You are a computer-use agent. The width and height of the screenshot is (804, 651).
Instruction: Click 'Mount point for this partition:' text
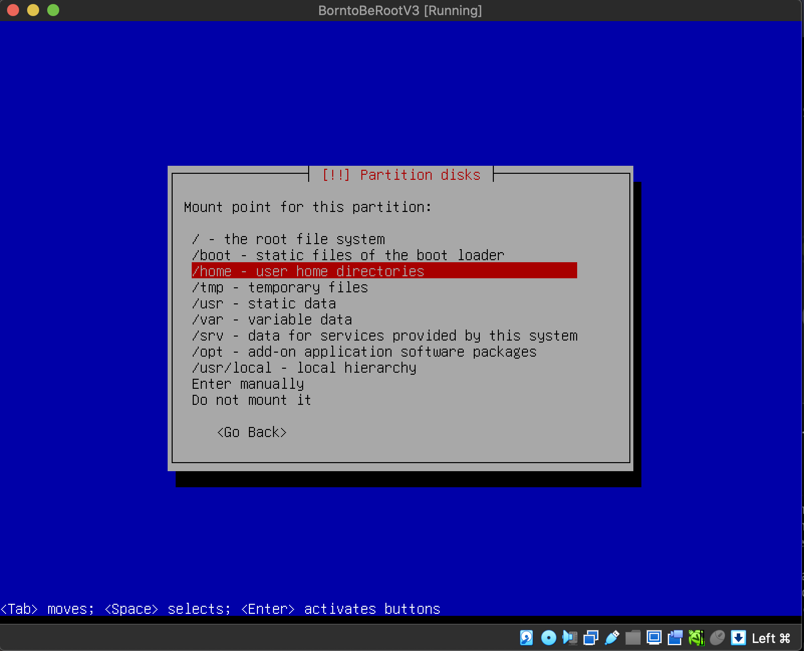click(308, 207)
